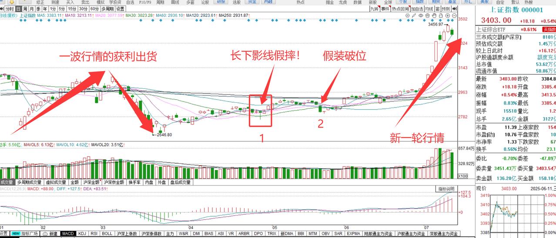Select the BOLL indicator tab
The height and width of the screenshot is (238, 556).
click(x=107, y=234)
